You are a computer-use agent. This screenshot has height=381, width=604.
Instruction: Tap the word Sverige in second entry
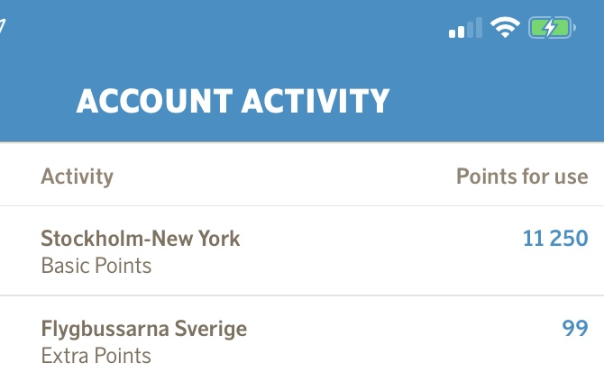click(x=213, y=329)
